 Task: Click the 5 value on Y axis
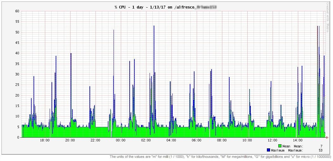(18, 127)
